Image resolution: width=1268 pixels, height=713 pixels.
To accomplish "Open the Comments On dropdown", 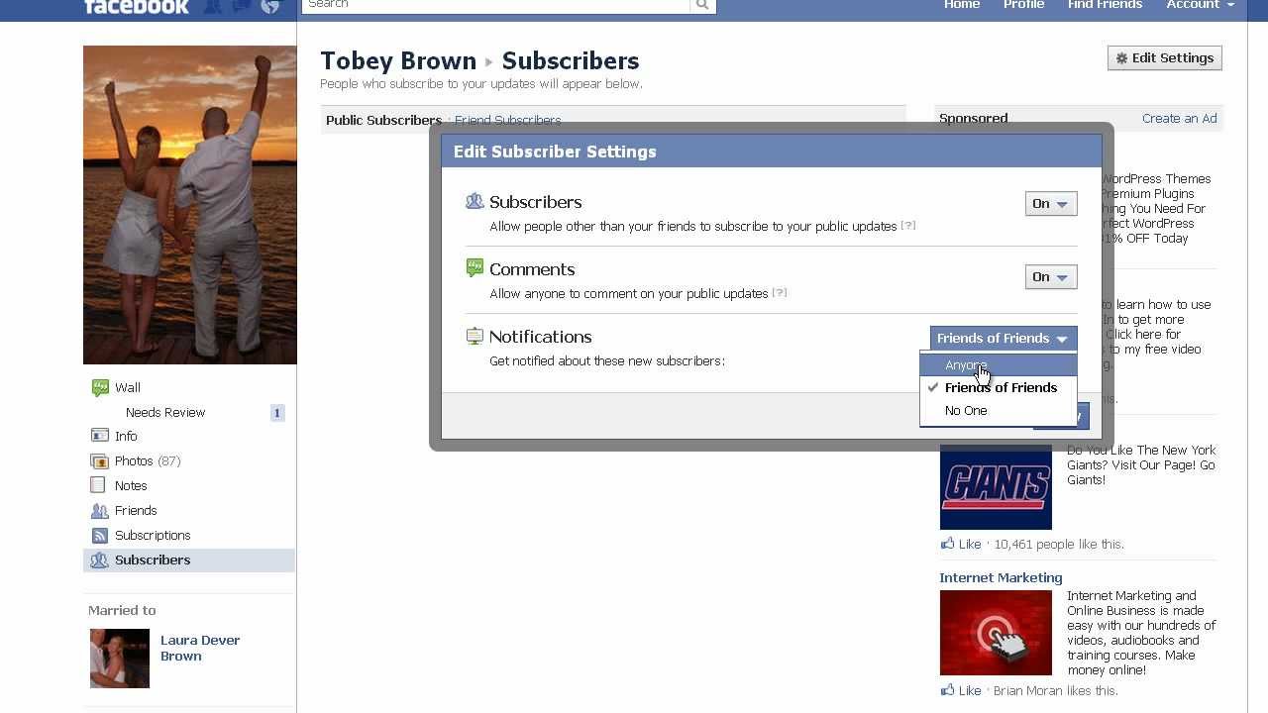I will click(x=1050, y=277).
